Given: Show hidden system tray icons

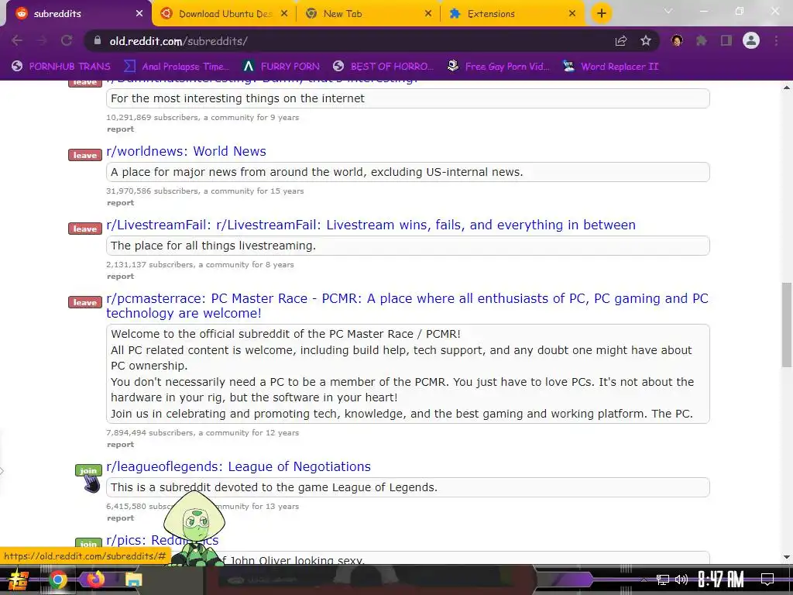Looking at the screenshot, I should coord(644,580).
